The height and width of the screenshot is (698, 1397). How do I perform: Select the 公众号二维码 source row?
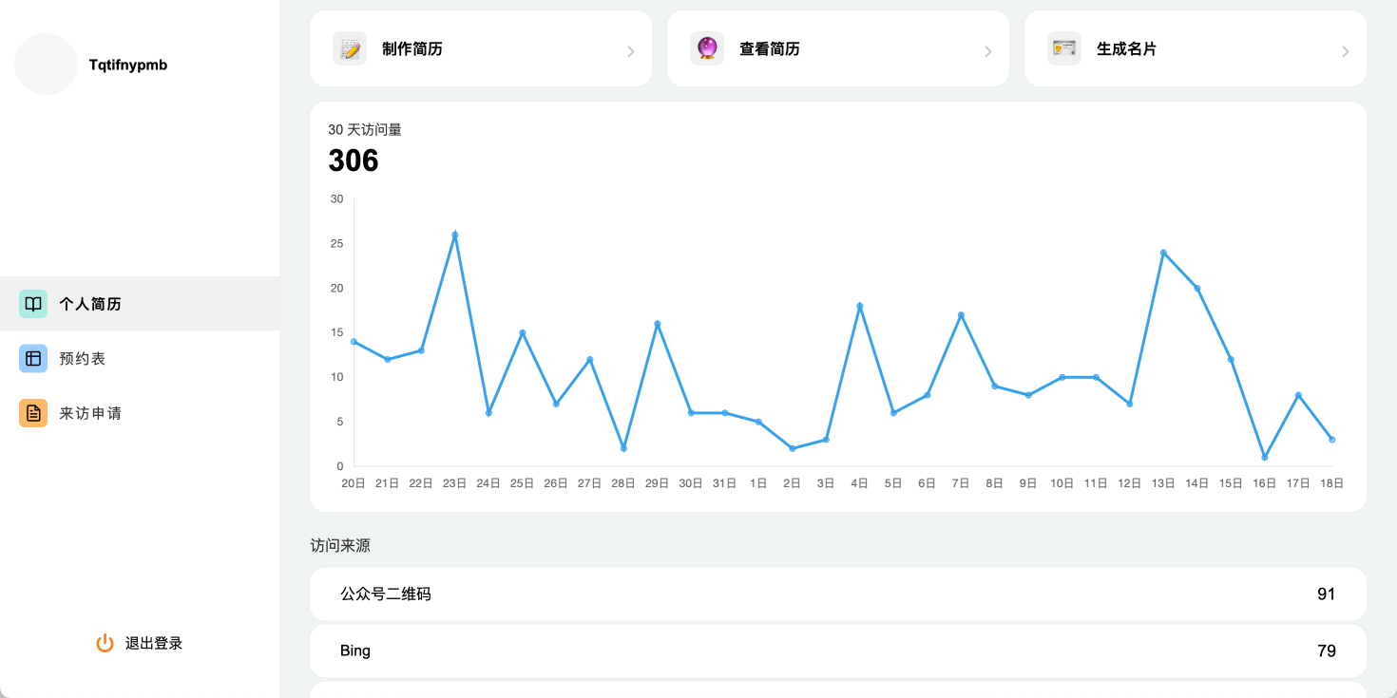pyautogui.click(x=838, y=594)
